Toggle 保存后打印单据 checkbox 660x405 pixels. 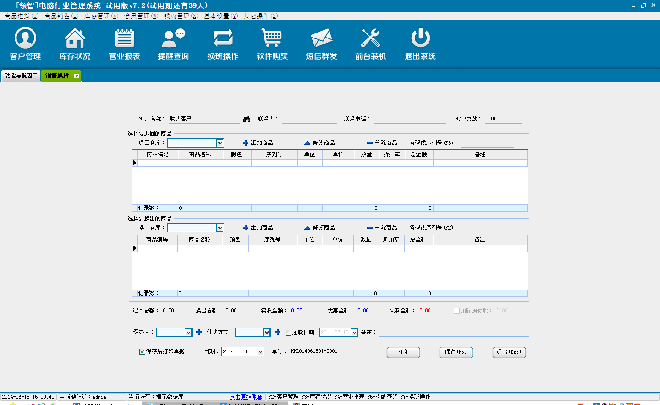coord(142,351)
